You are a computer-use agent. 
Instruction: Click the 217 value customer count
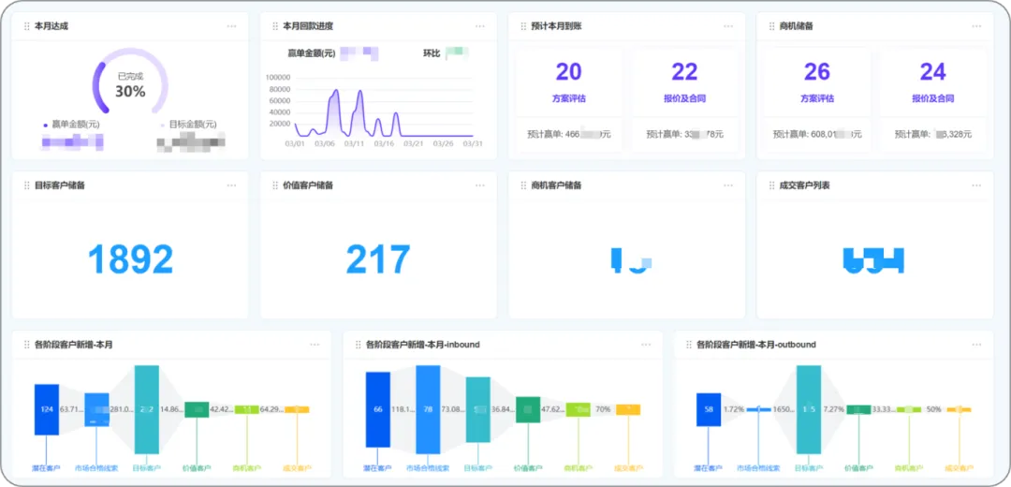[x=378, y=259]
